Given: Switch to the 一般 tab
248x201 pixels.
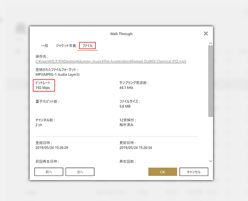Looking at the screenshot, I should [x=45, y=46].
